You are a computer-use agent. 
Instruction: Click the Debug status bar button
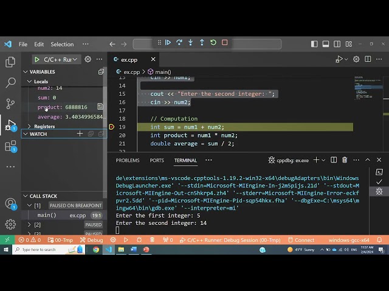tap(92, 240)
